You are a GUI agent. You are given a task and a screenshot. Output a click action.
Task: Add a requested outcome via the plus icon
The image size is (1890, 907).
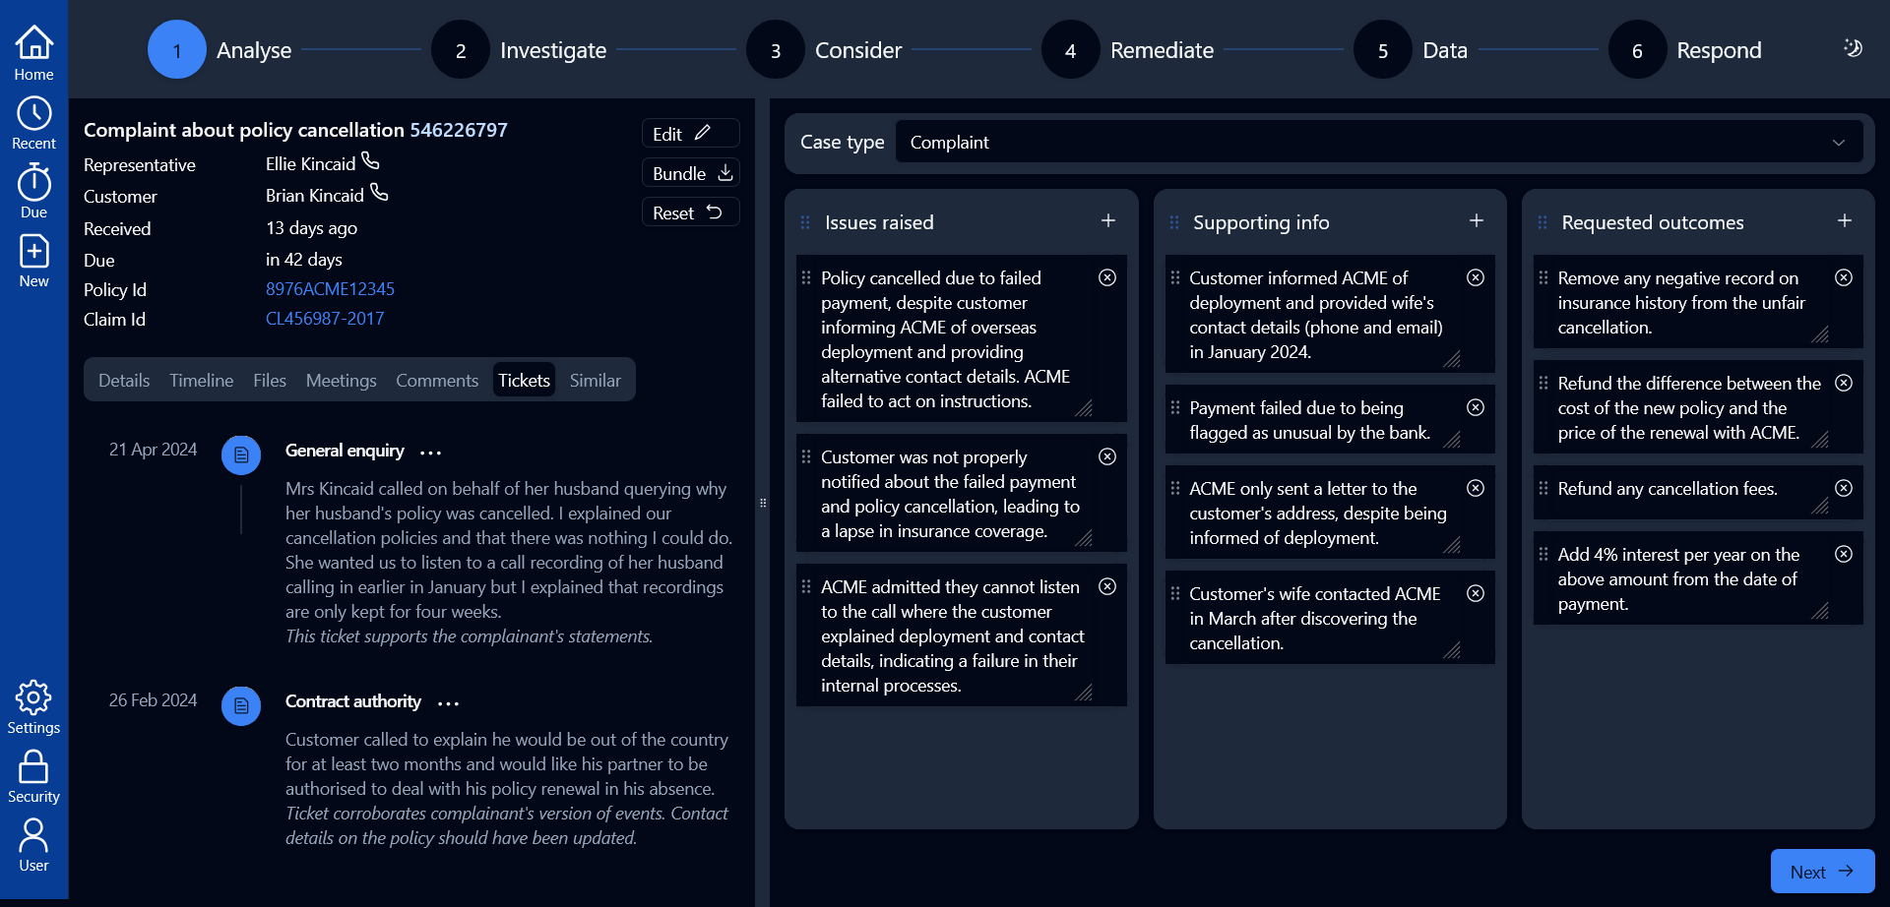coord(1845,220)
